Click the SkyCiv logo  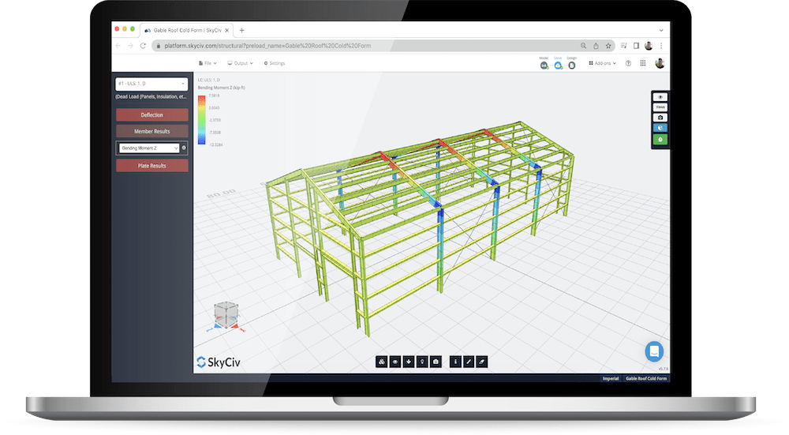click(219, 362)
